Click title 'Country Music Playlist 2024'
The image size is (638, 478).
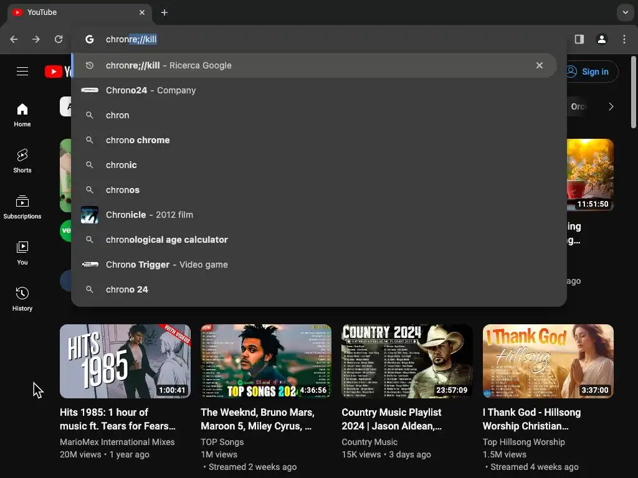click(x=392, y=419)
